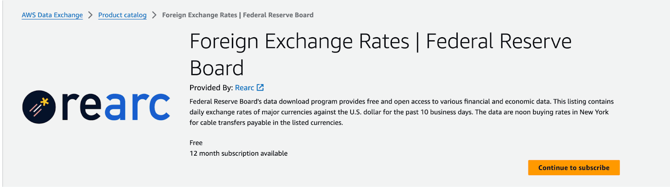
Task: Click the word Board in the heading
Action: 216,68
